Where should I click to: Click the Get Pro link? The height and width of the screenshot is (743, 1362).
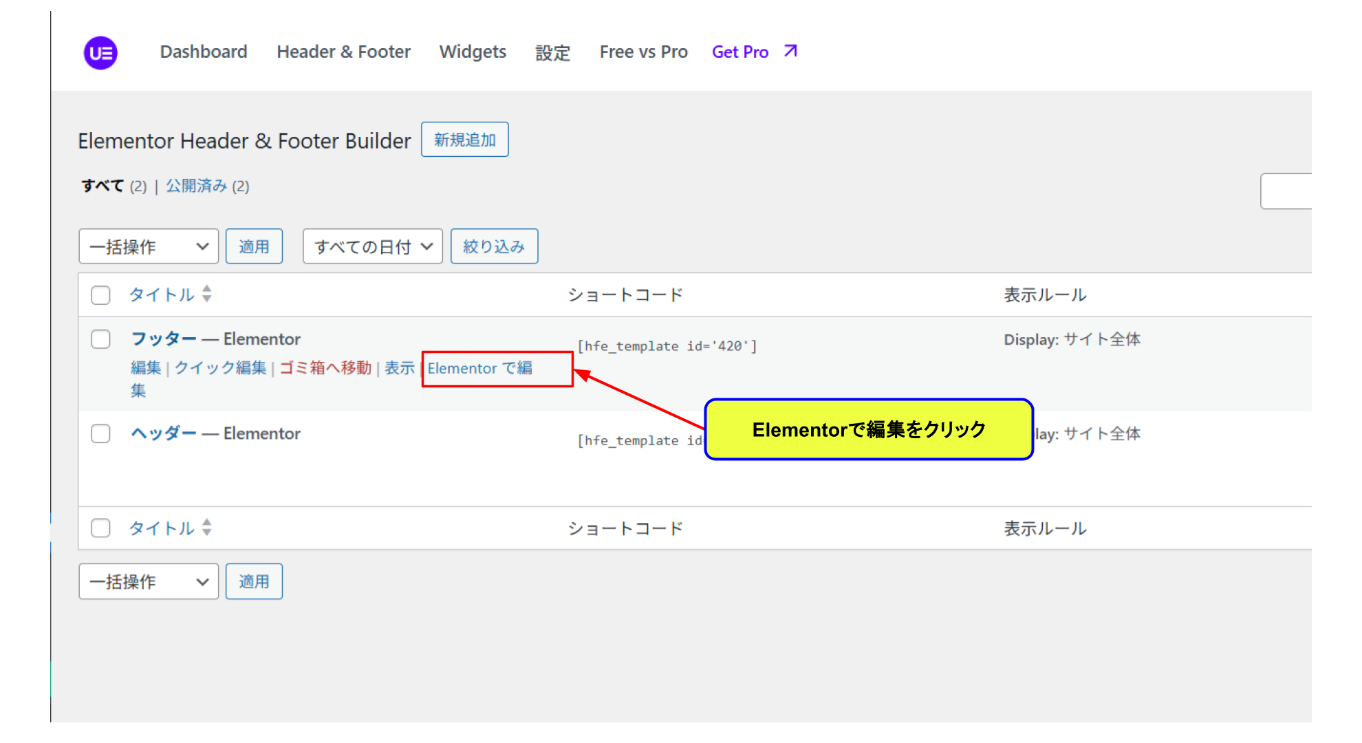[x=740, y=52]
